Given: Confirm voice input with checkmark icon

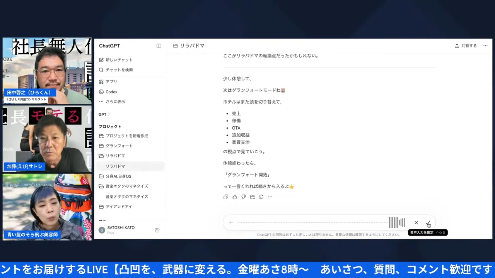Looking at the screenshot, I should click(428, 223).
